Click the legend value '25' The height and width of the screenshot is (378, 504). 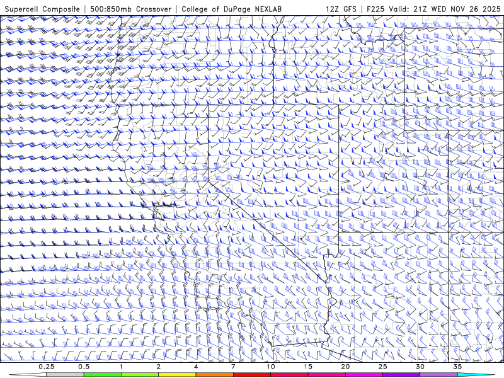(x=382, y=367)
